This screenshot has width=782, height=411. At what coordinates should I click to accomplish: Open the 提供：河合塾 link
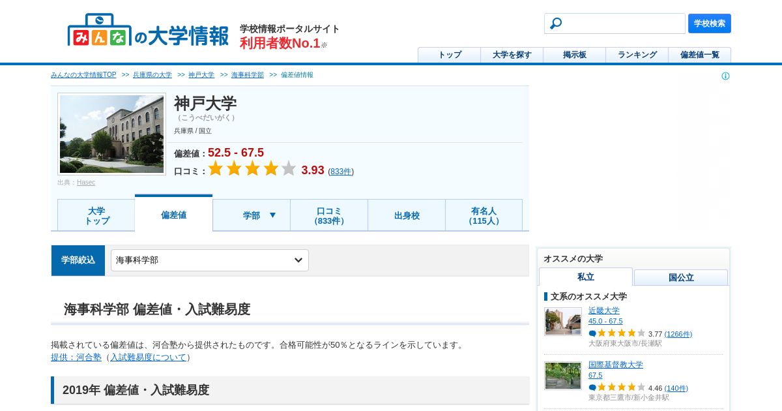click(x=76, y=357)
